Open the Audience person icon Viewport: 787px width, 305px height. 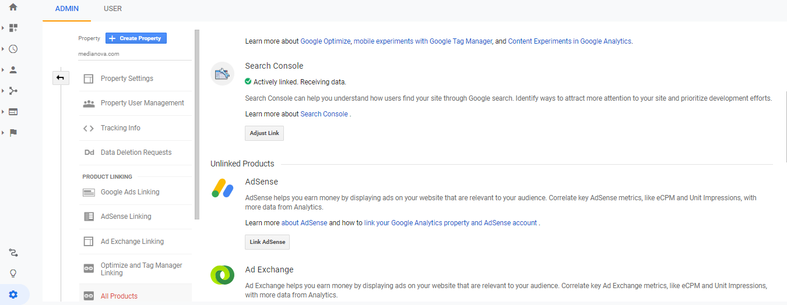click(13, 70)
